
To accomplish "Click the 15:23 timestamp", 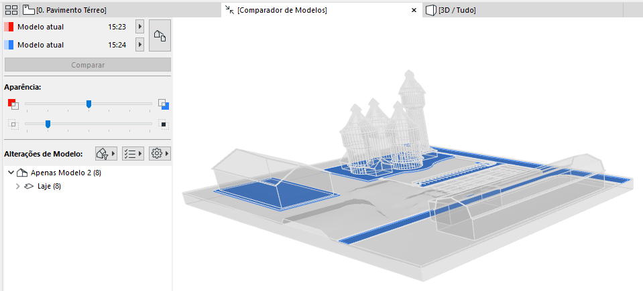I will click(117, 27).
